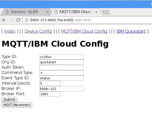Click the MQTT Reconnect button
The height and width of the screenshot is (114, 152).
[17, 105]
